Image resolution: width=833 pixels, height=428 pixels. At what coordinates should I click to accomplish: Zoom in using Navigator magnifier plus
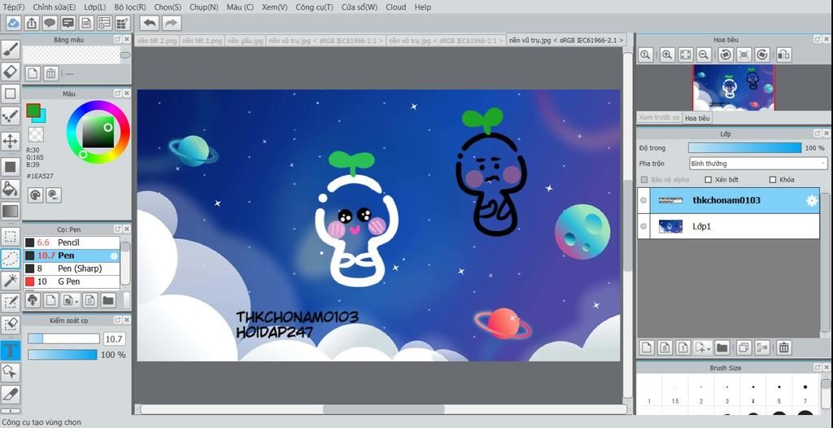coord(667,55)
